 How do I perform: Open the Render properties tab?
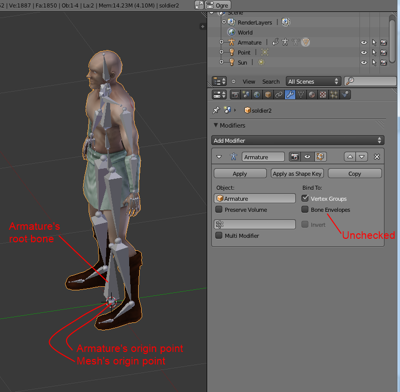(235, 95)
